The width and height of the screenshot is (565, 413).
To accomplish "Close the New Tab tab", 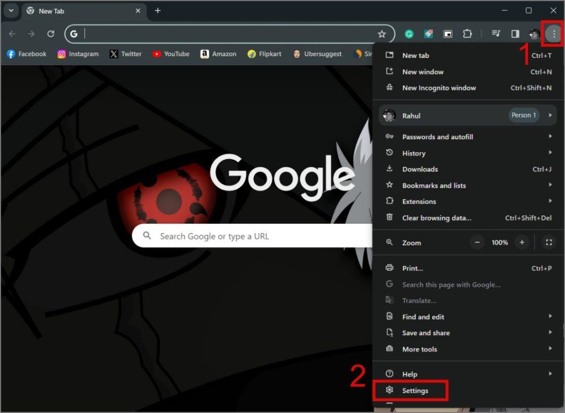I will point(137,11).
